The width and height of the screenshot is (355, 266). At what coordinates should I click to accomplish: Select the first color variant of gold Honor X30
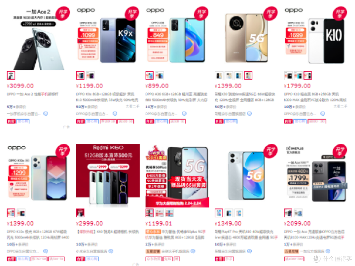coord(219,76)
